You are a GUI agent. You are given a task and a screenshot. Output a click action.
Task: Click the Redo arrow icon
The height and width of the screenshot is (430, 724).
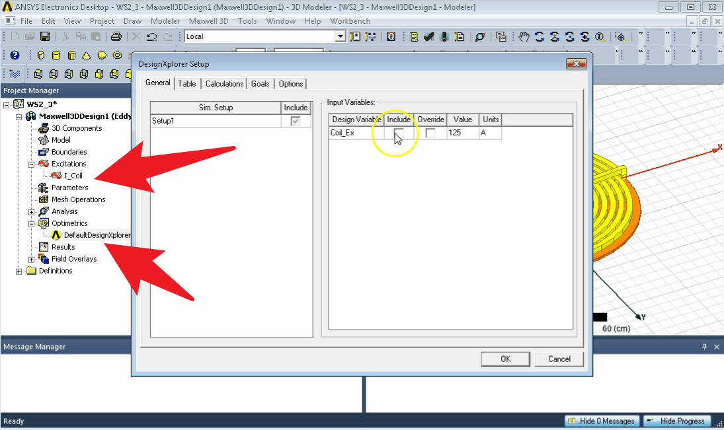(167, 36)
